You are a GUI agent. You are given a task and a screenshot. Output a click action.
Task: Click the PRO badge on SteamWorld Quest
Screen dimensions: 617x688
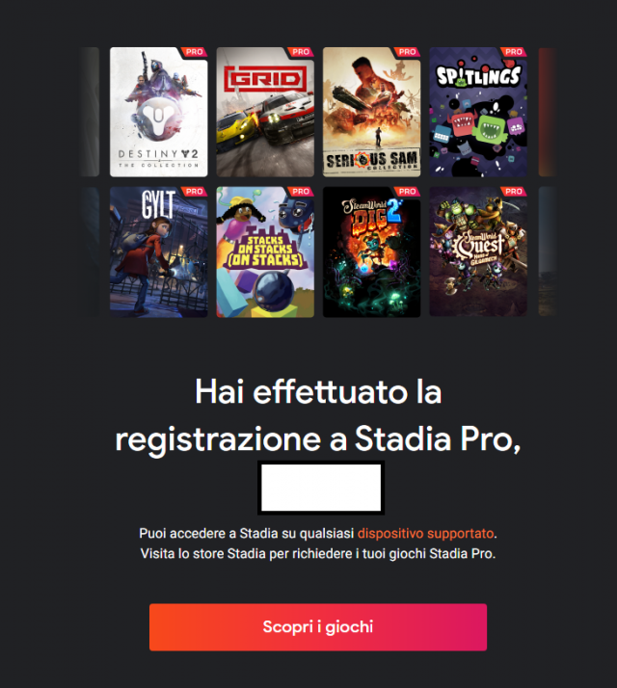(514, 192)
